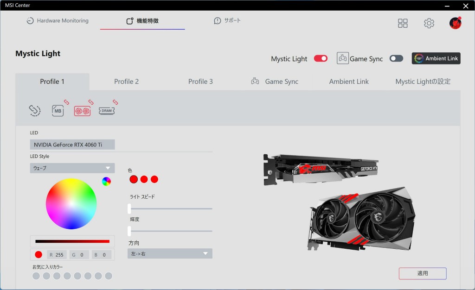Open the Ambient Link tab
475x290 pixels.
tap(349, 82)
